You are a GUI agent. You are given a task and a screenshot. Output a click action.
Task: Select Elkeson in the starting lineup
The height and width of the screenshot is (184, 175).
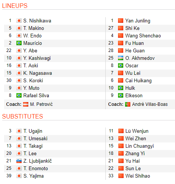tap(134, 96)
